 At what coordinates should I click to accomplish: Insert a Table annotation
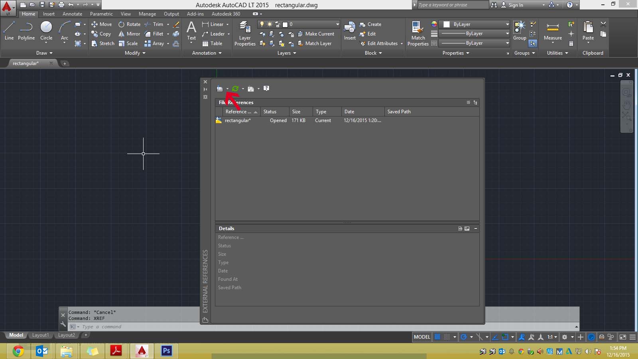[212, 43]
